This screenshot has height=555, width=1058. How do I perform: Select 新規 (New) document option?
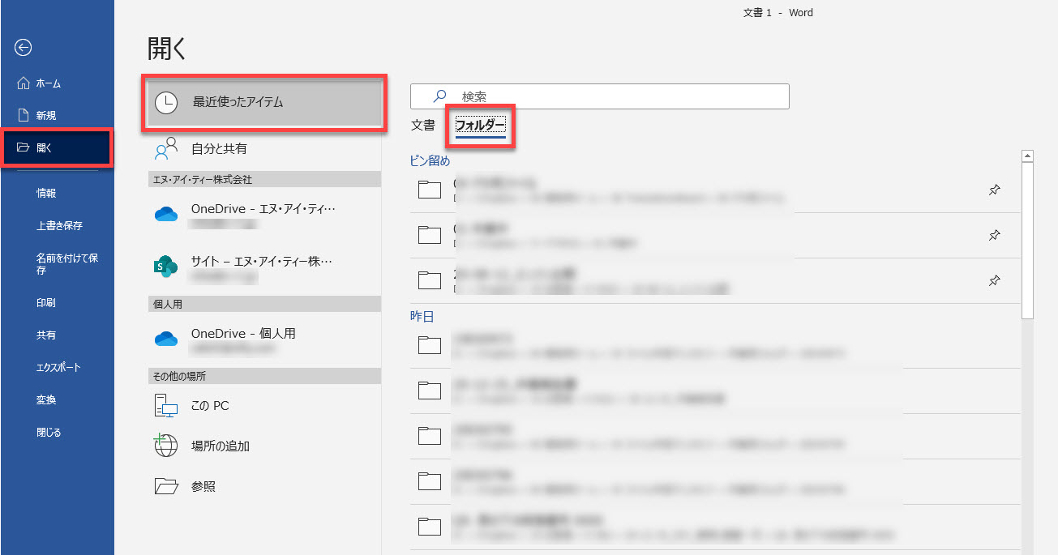46,116
